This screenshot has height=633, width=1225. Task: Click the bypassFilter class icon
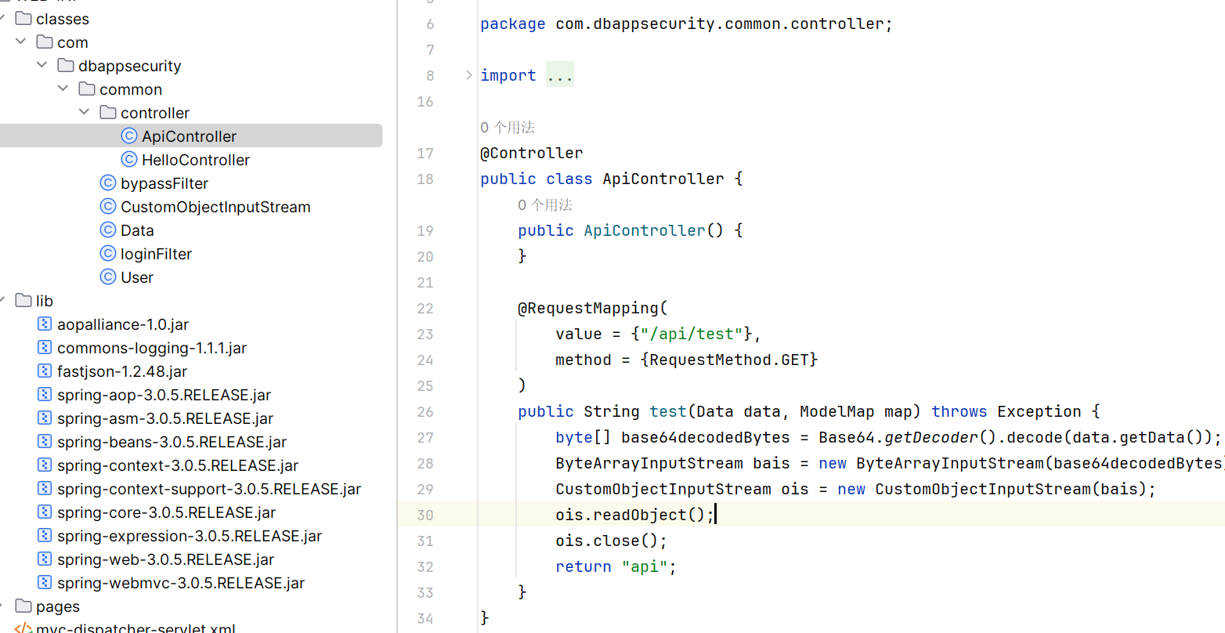(108, 183)
